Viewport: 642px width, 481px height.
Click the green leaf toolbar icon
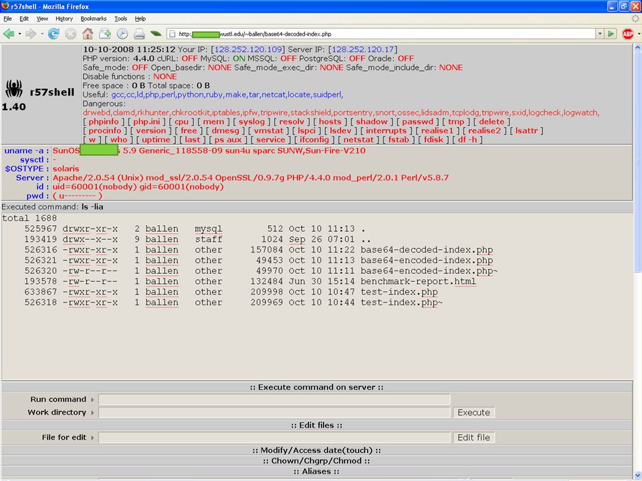tap(156, 34)
